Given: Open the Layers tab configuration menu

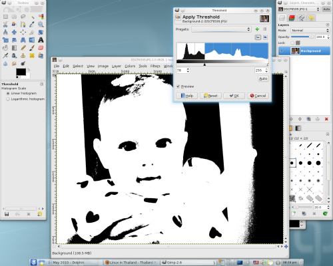Looking at the screenshot, I should click(328, 25).
